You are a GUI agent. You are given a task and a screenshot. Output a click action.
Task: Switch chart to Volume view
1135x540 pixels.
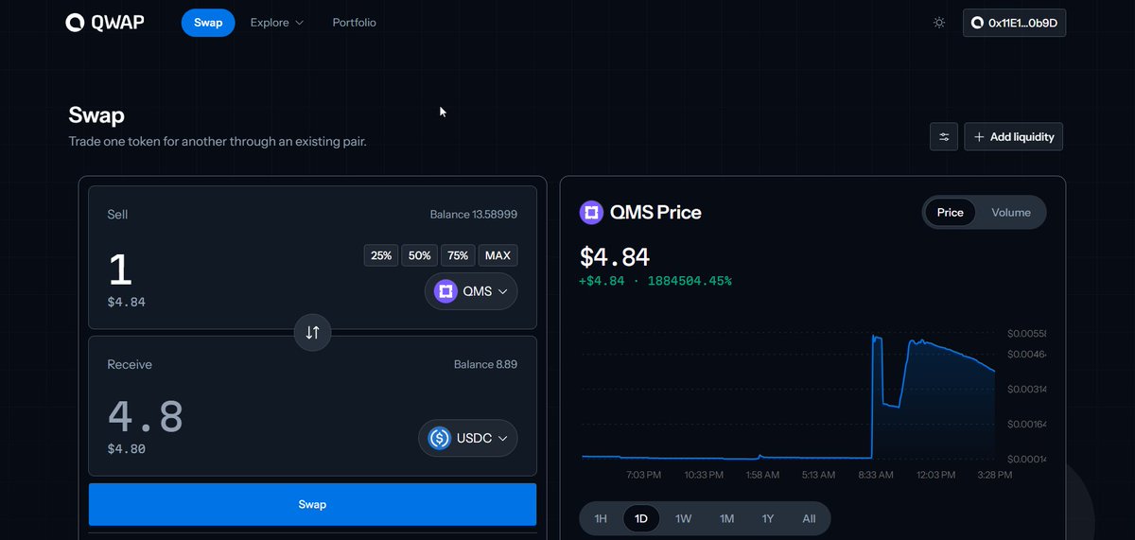(1011, 213)
